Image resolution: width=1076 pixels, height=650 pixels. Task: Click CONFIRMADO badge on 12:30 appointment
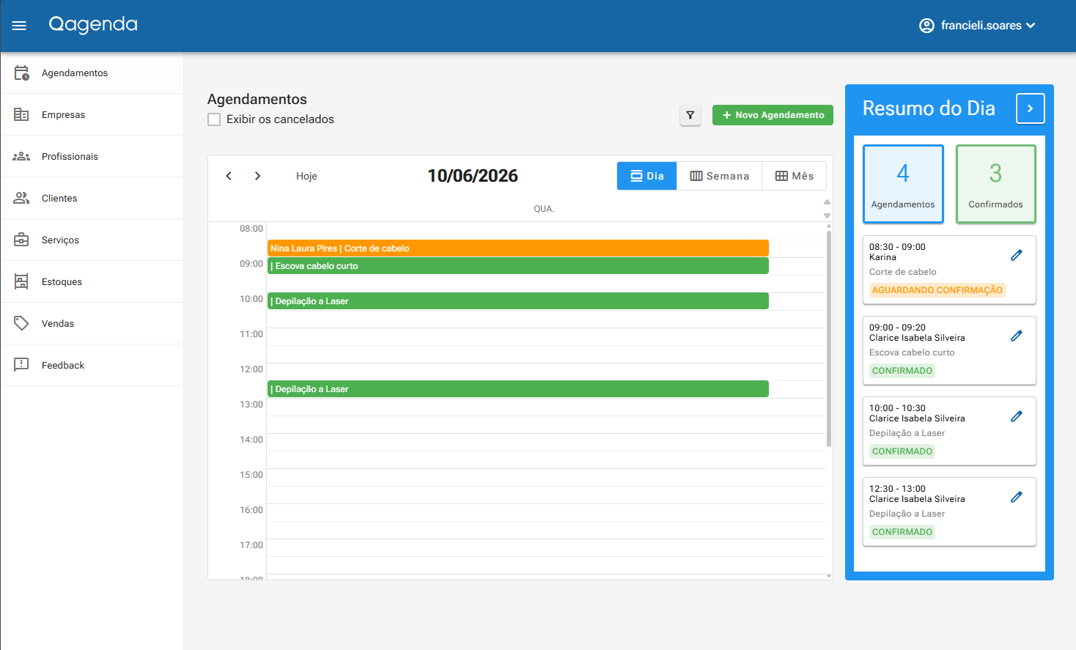pyautogui.click(x=902, y=532)
